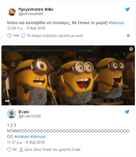
Task: Open the 11:57 μ.μ. - 8 Φεβ 2018 timestamp
Action: (26, 142)
